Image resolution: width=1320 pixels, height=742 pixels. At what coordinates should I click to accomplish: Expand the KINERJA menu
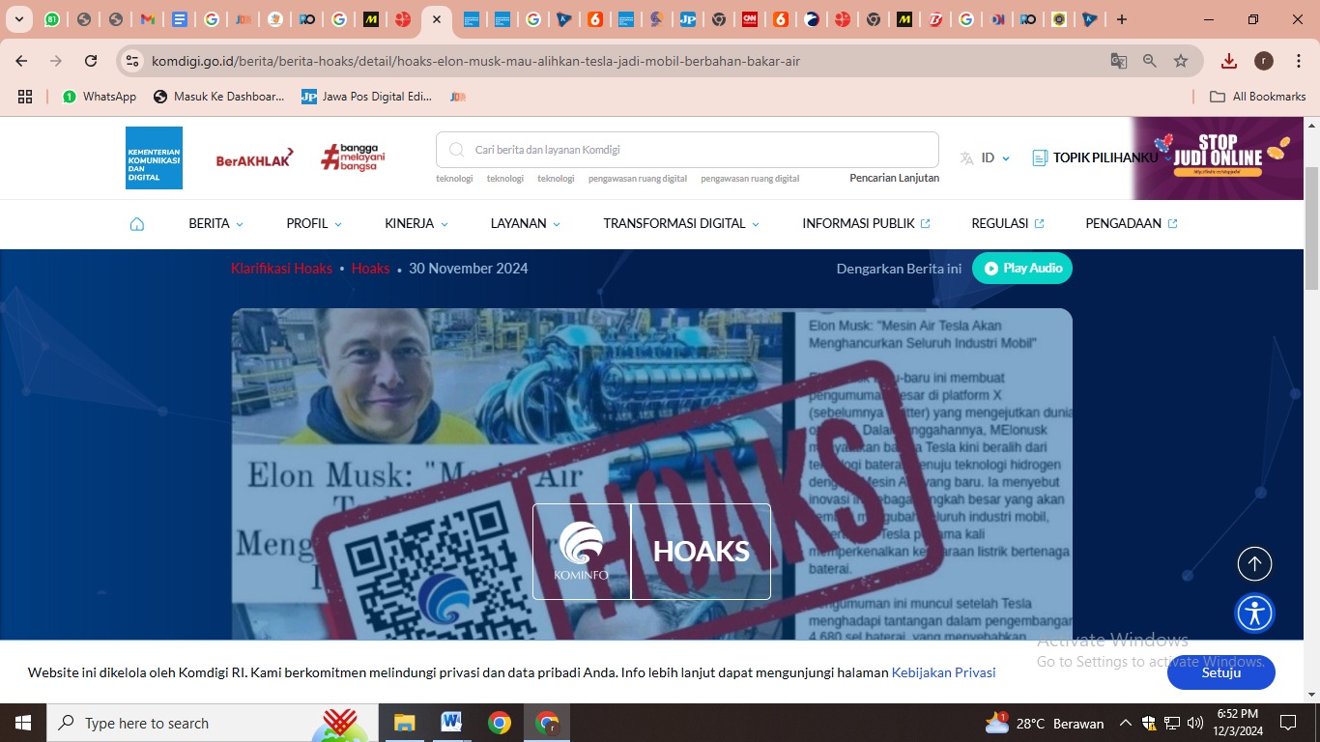tap(416, 224)
